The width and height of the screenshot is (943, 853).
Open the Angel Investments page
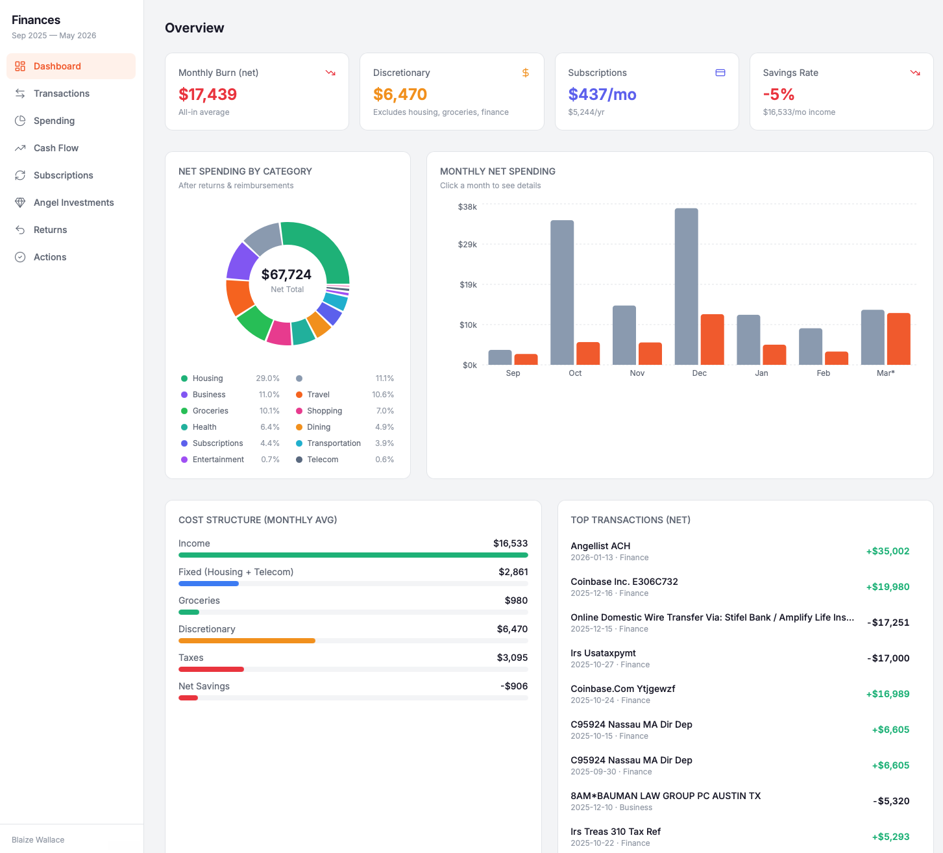71,203
